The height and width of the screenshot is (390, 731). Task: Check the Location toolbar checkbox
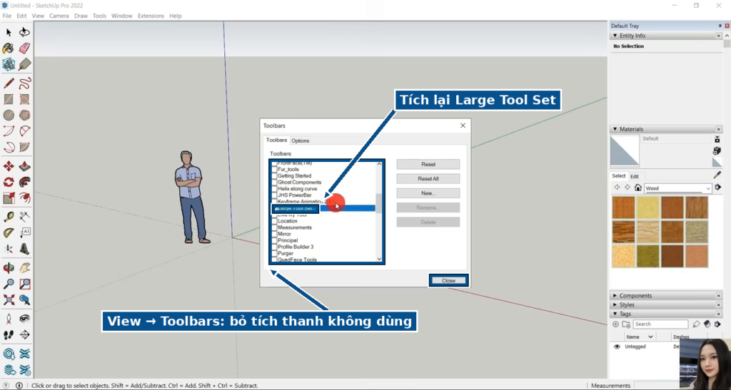274,221
